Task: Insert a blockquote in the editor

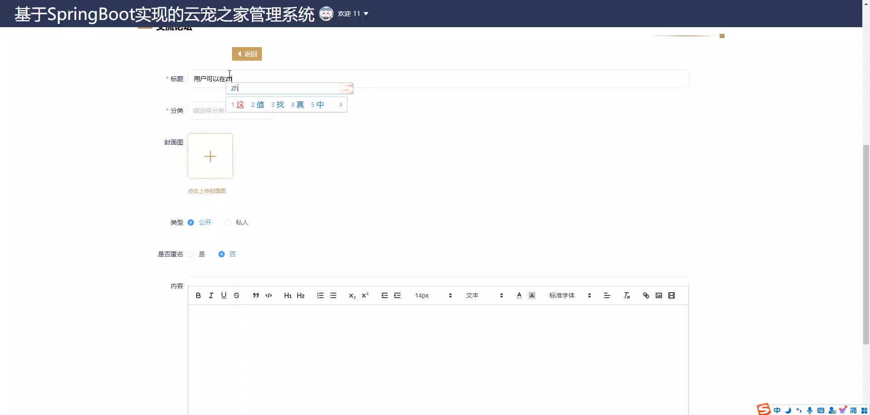Action: (256, 295)
